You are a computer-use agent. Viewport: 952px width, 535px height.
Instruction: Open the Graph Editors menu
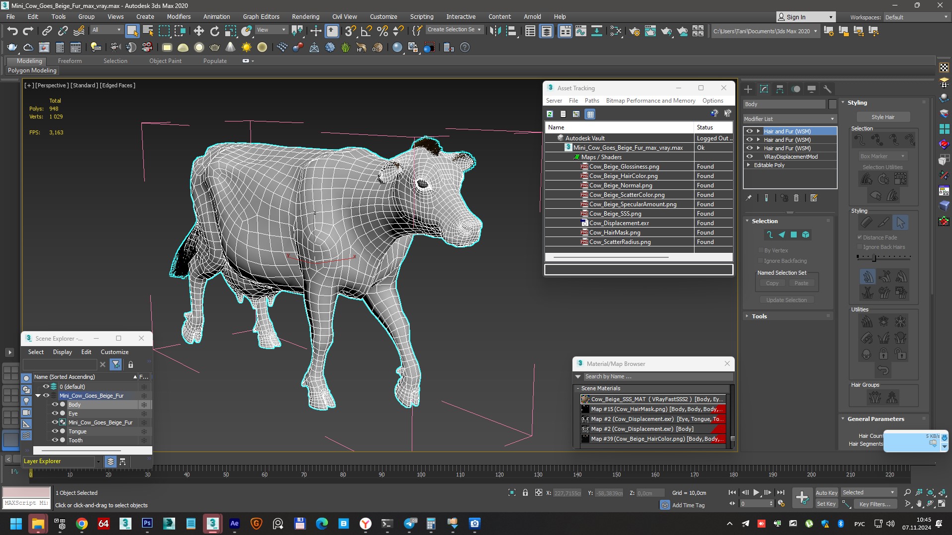pos(261,16)
